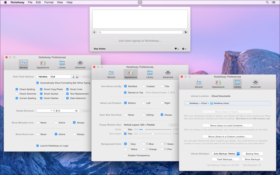
Task: Click the NoteAway Library folder in path bar
Action: click(x=219, y=104)
